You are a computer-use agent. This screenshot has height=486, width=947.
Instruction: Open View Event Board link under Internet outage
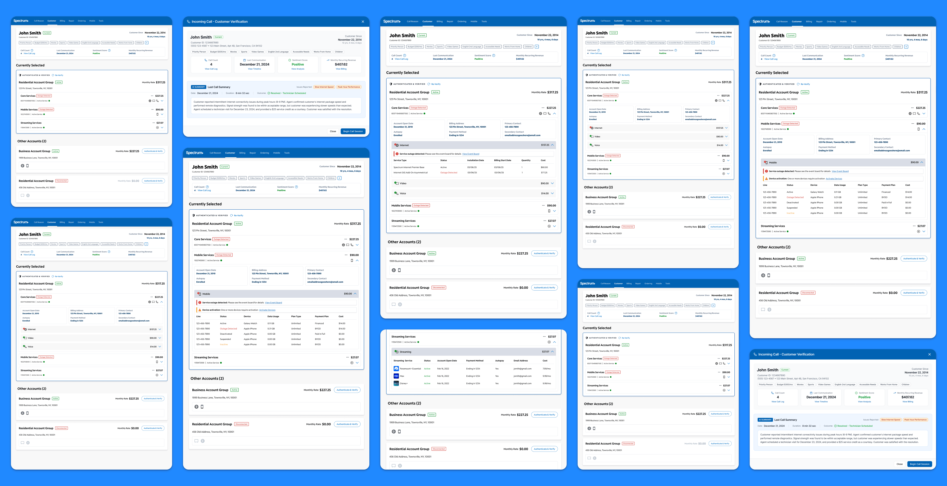click(x=470, y=154)
